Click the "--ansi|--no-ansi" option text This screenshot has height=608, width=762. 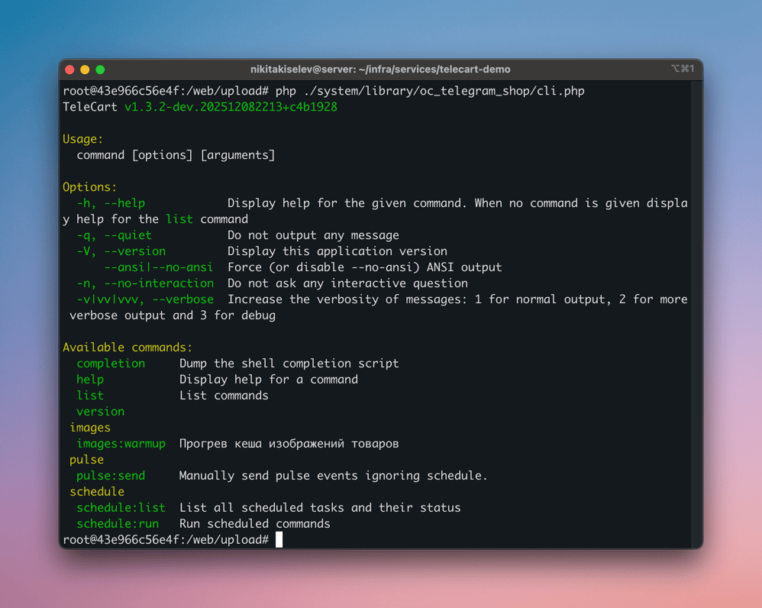click(x=159, y=267)
